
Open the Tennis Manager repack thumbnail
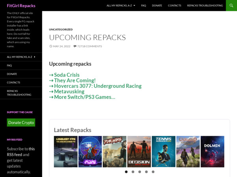click(164, 151)
